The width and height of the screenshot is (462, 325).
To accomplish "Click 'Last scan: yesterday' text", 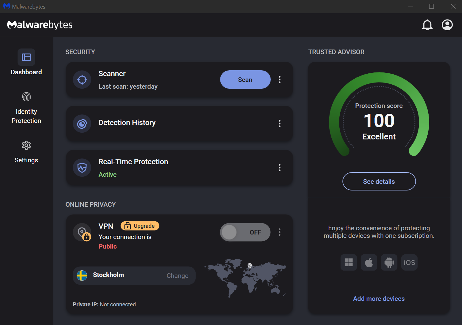I will pyautogui.click(x=128, y=87).
